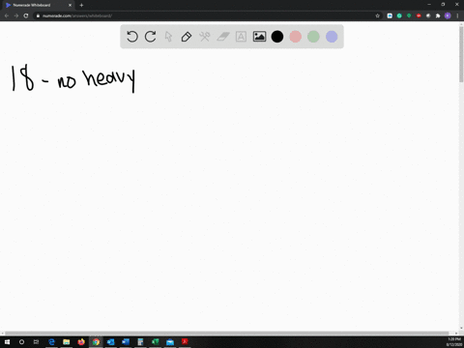Choose the pointer selection tool
The width and height of the screenshot is (464, 348).
(x=168, y=37)
